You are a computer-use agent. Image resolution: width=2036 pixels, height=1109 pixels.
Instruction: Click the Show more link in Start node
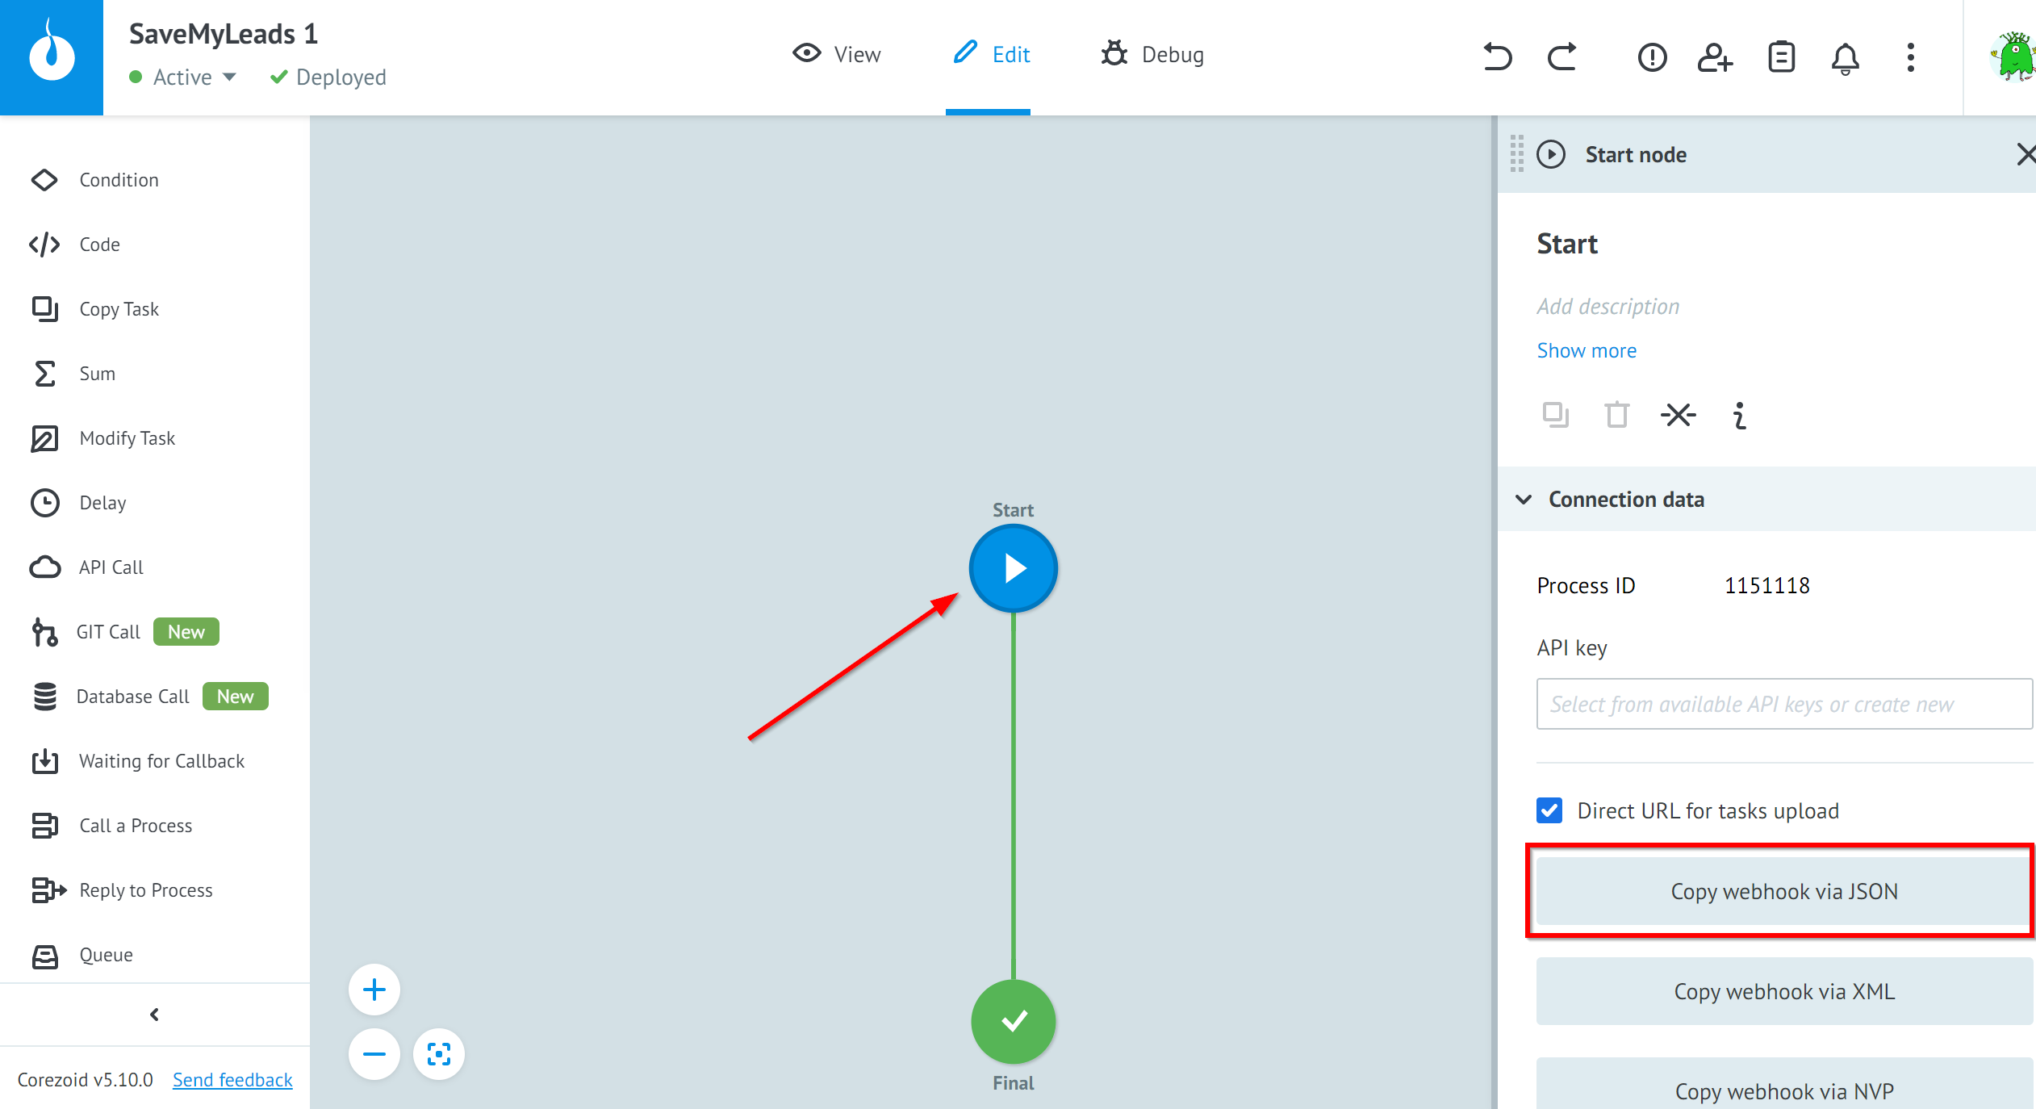[x=1587, y=349]
